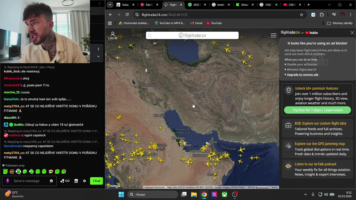This screenshot has height=200, width=356.
Task: Open the Flightradar24 LOG IN icon
Action: (113, 36)
